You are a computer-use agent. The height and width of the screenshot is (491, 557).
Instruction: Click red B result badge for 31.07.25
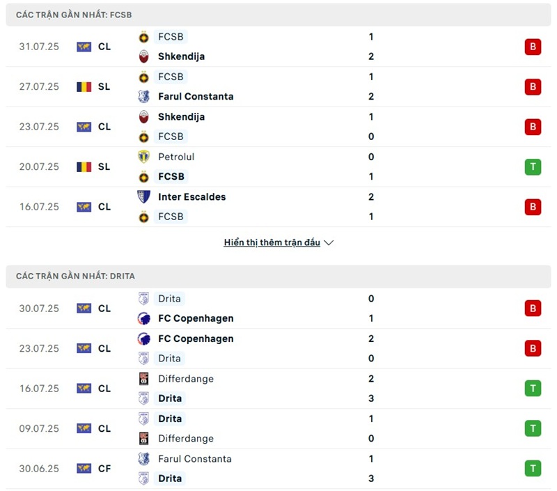click(533, 47)
